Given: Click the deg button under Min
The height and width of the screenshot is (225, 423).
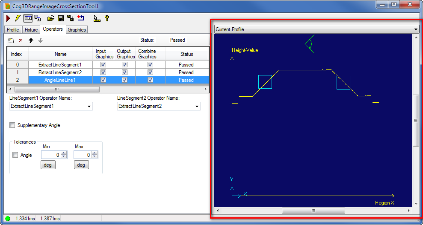Looking at the screenshot, I should [48, 165].
